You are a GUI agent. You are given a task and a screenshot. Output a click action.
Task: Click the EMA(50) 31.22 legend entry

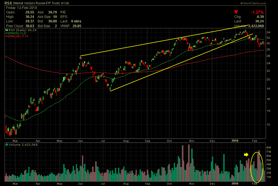17,33
